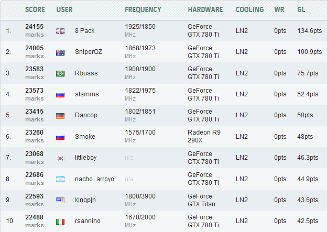327x232 pixels.
Task: Open the 22686 marks score
Action: click(x=35, y=179)
